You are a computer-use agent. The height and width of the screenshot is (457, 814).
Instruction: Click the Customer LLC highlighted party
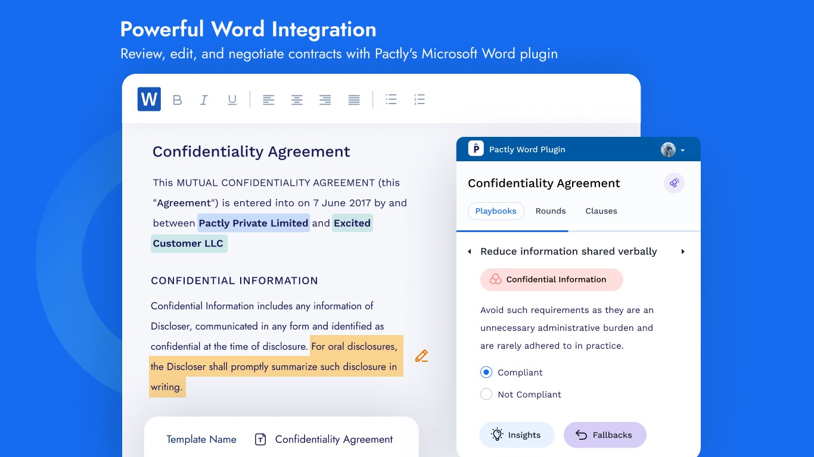pos(189,243)
